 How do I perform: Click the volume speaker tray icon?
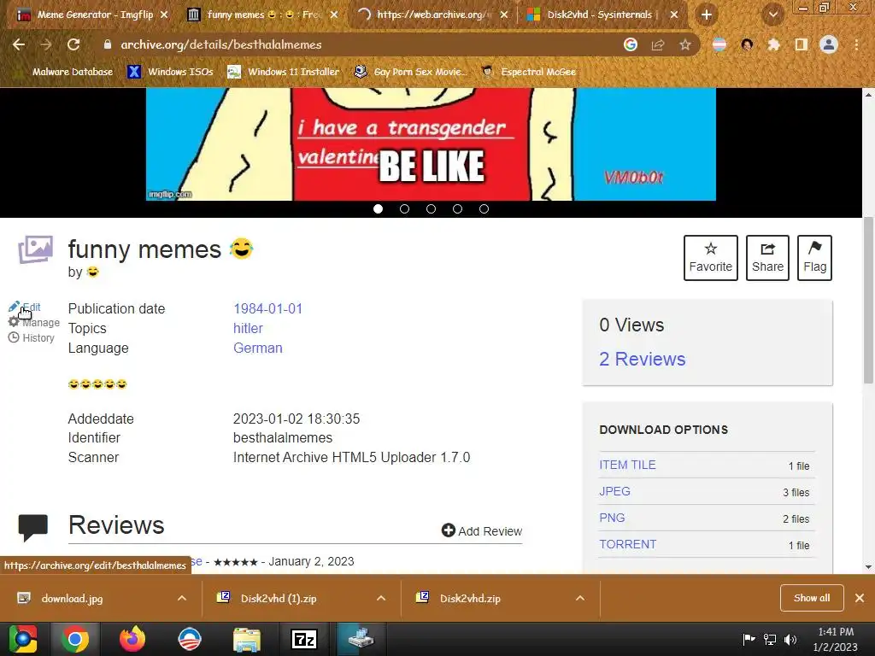(x=790, y=639)
